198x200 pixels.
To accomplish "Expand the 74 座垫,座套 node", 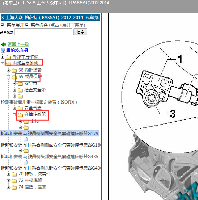I will pos(8,187).
